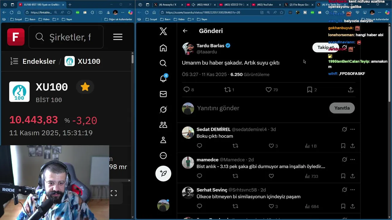The height and width of the screenshot is (220, 392).
Task: Open Sedat DEMİREL profile link
Action: 213,129
